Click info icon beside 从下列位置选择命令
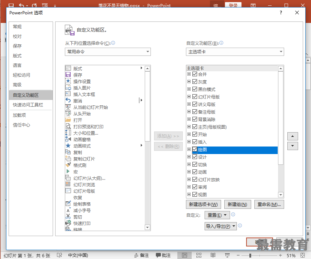 tap(113, 43)
